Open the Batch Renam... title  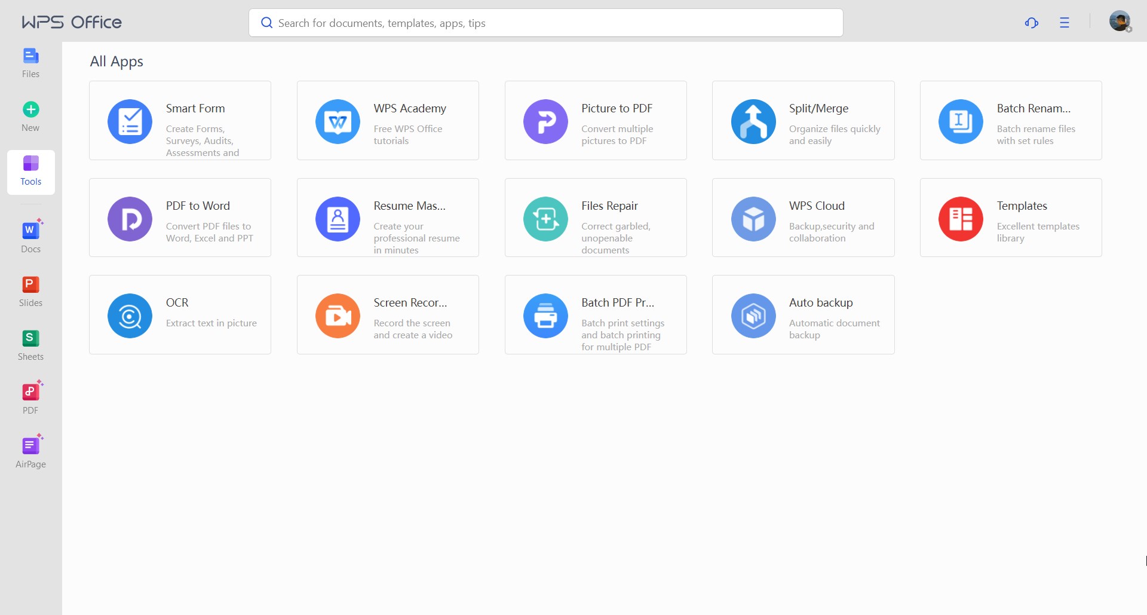pyautogui.click(x=1033, y=108)
